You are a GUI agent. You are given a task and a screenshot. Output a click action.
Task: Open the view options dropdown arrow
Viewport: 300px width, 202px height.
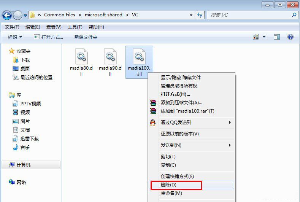pos(264,37)
